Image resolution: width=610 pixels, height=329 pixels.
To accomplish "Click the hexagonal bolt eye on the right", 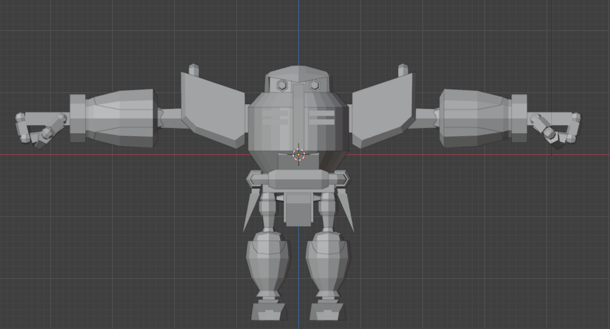I will point(314,85).
